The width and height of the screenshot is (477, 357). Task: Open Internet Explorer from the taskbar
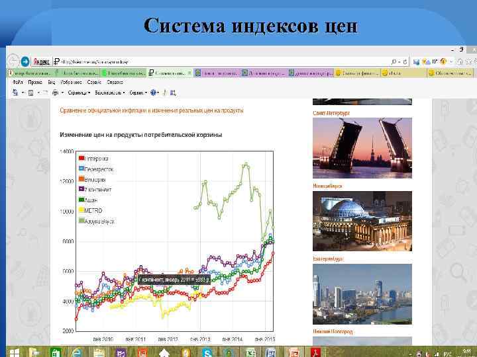pos(77,352)
